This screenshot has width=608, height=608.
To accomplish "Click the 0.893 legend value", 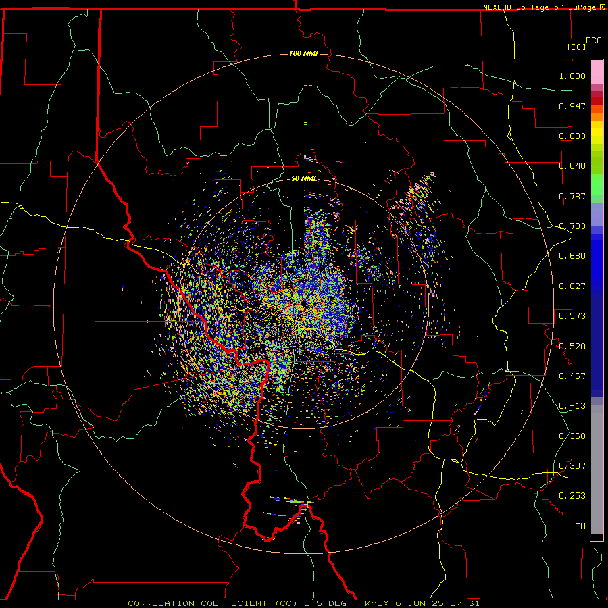I will pos(572,136).
